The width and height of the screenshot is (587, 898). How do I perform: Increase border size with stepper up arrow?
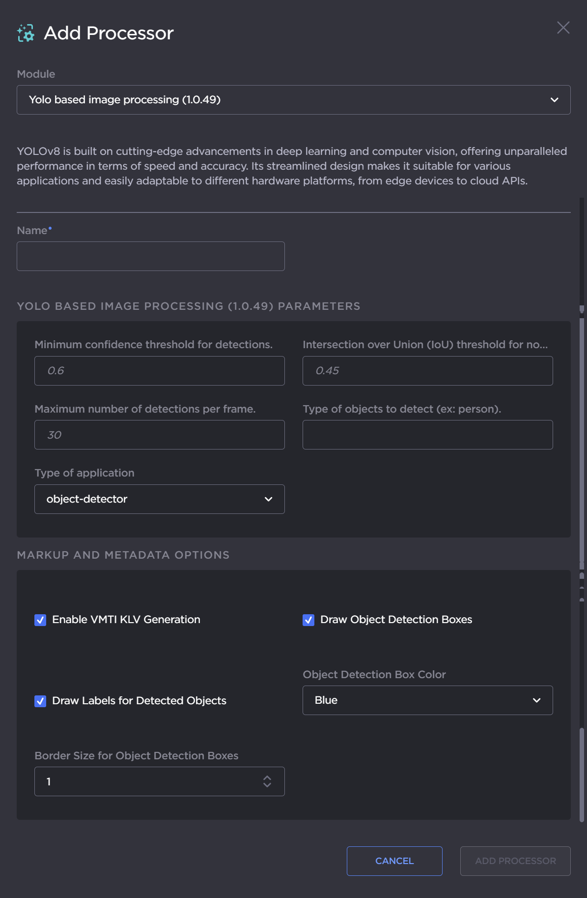pos(267,778)
